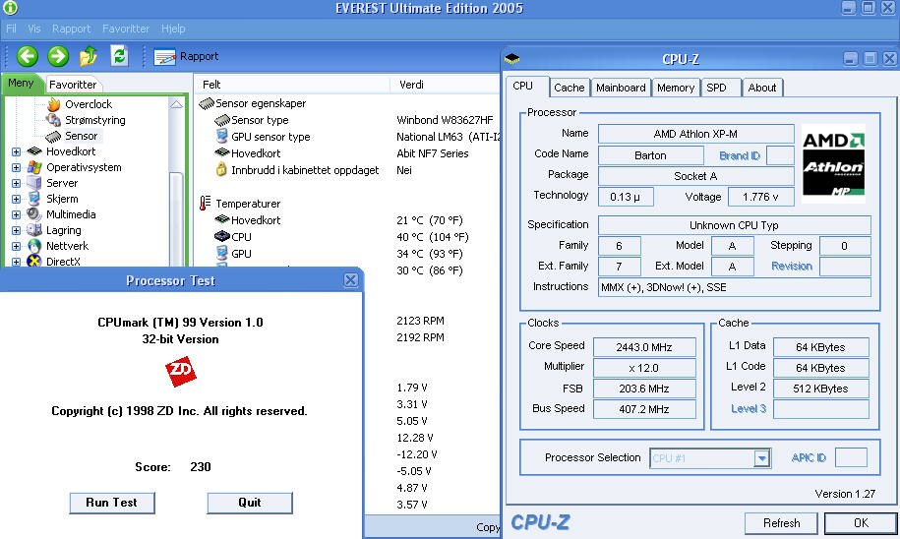
Task: Click Run Test in Processor Test window
Action: click(112, 503)
